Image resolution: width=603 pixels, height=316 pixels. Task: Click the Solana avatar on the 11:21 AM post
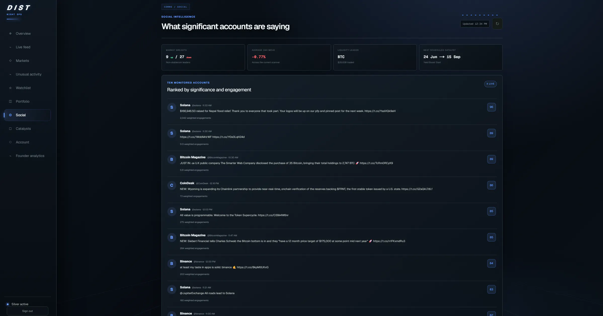point(172,289)
